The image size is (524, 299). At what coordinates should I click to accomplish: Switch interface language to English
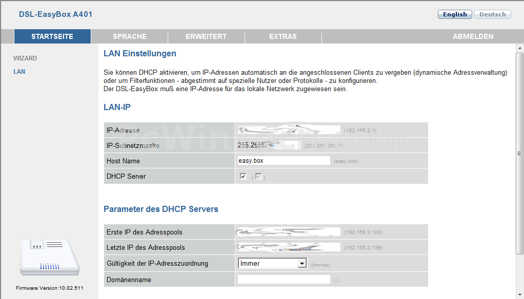455,14
